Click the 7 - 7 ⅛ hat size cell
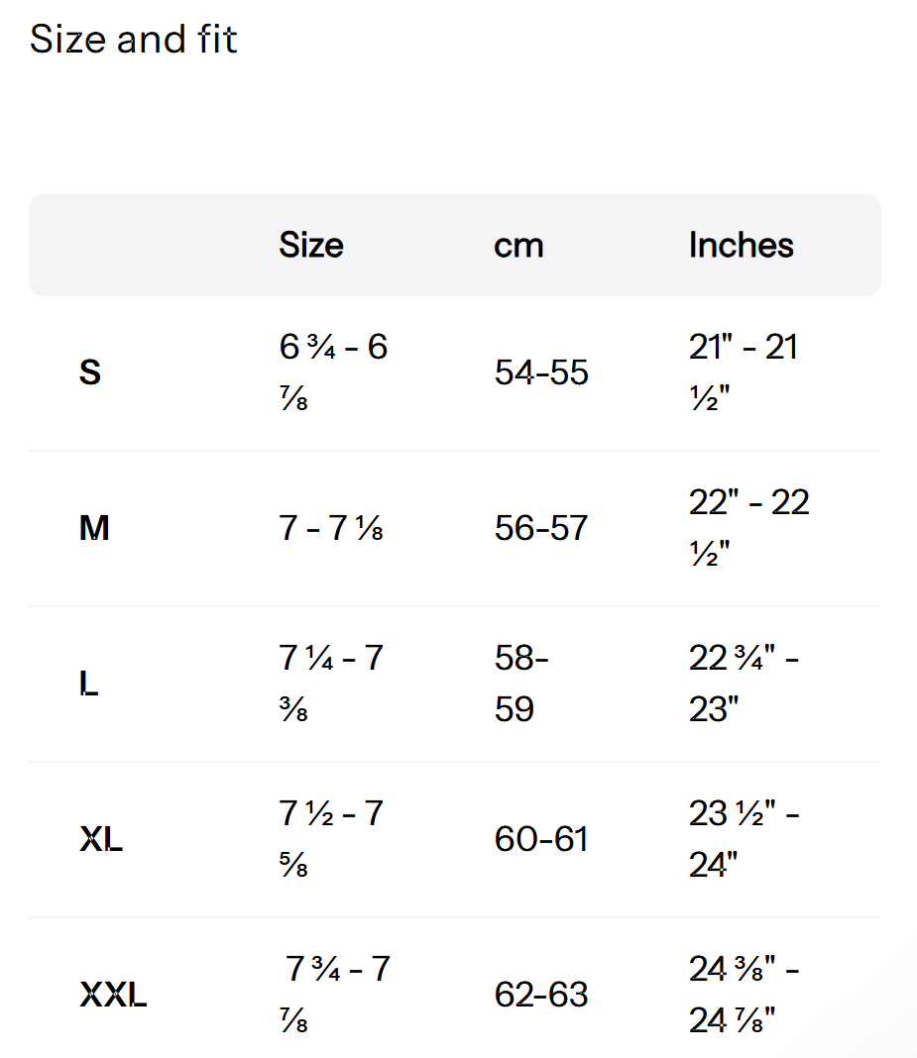 pyautogui.click(x=331, y=529)
